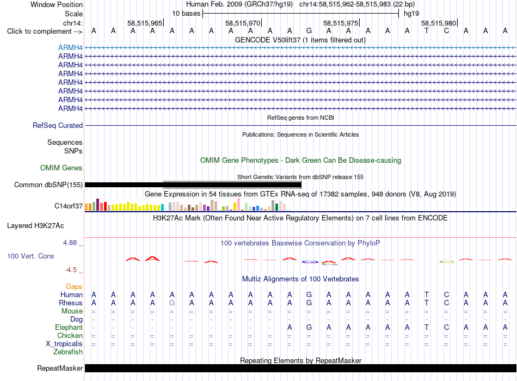Open GTEx Gene Expression track title

(300, 194)
